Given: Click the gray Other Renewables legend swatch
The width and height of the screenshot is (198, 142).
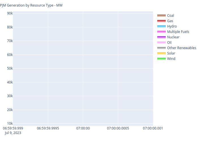Looking at the screenshot, I should coord(161,48).
